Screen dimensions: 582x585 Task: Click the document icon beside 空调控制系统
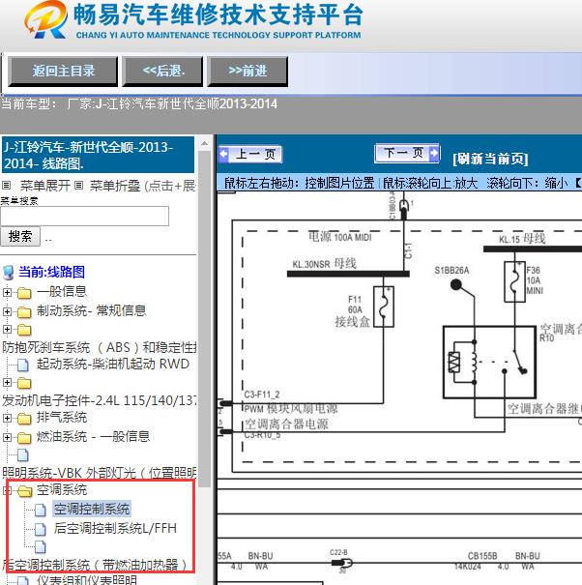pyautogui.click(x=40, y=510)
